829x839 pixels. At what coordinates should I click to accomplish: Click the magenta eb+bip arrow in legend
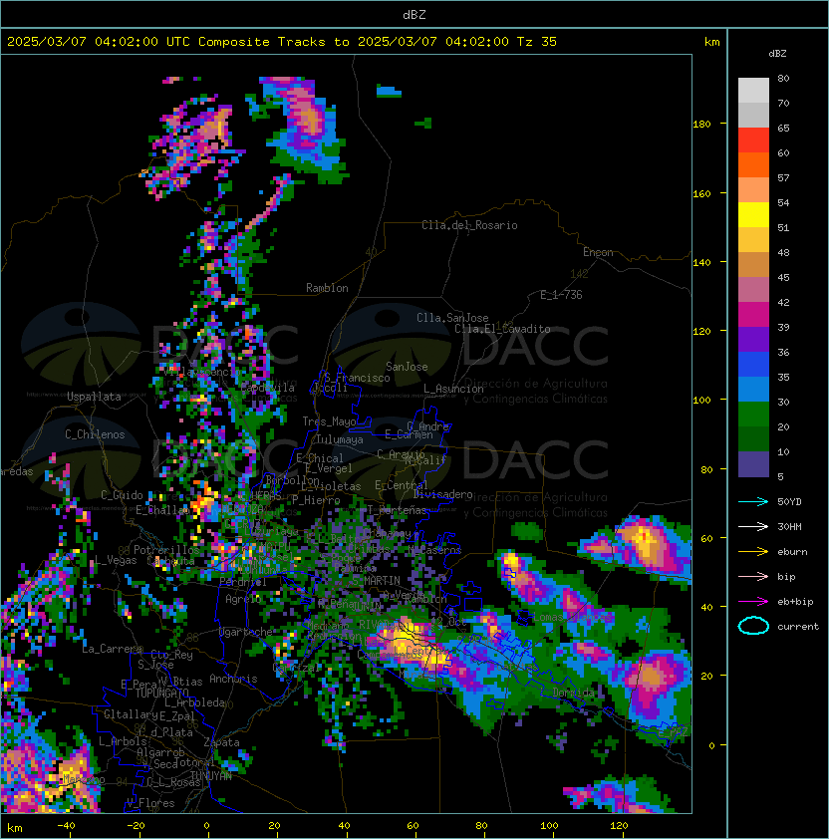(x=753, y=602)
